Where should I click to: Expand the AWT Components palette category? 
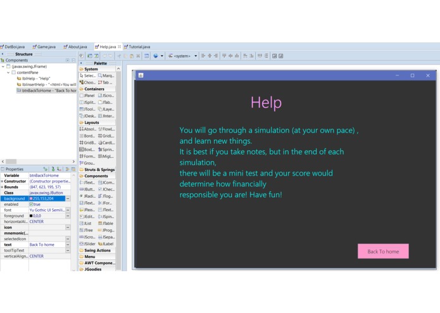pos(97,263)
